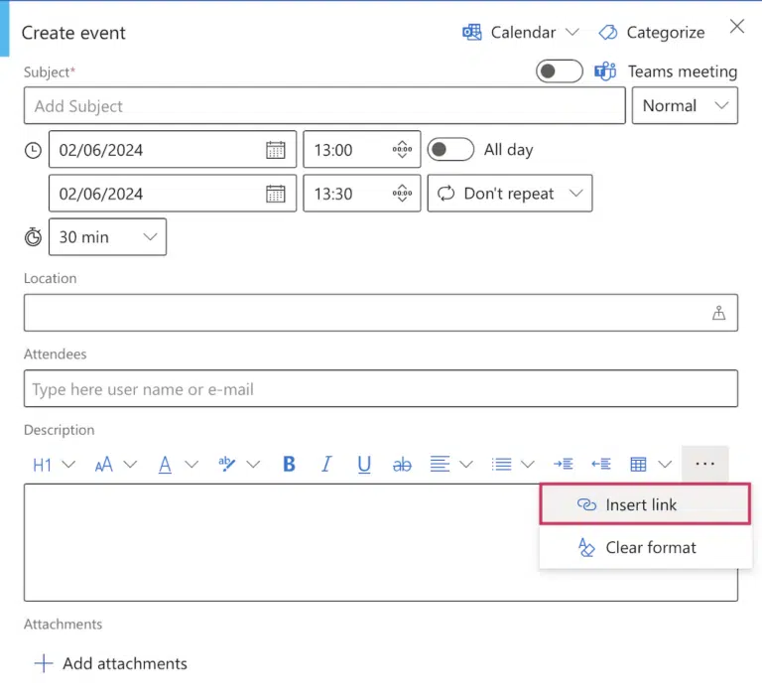Click the font size AA icon
Viewport: 762px width, 700px height.
tap(103, 465)
